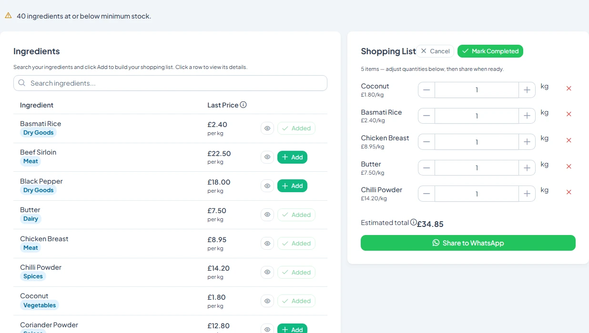Click Estimated total info icon

coord(414,222)
